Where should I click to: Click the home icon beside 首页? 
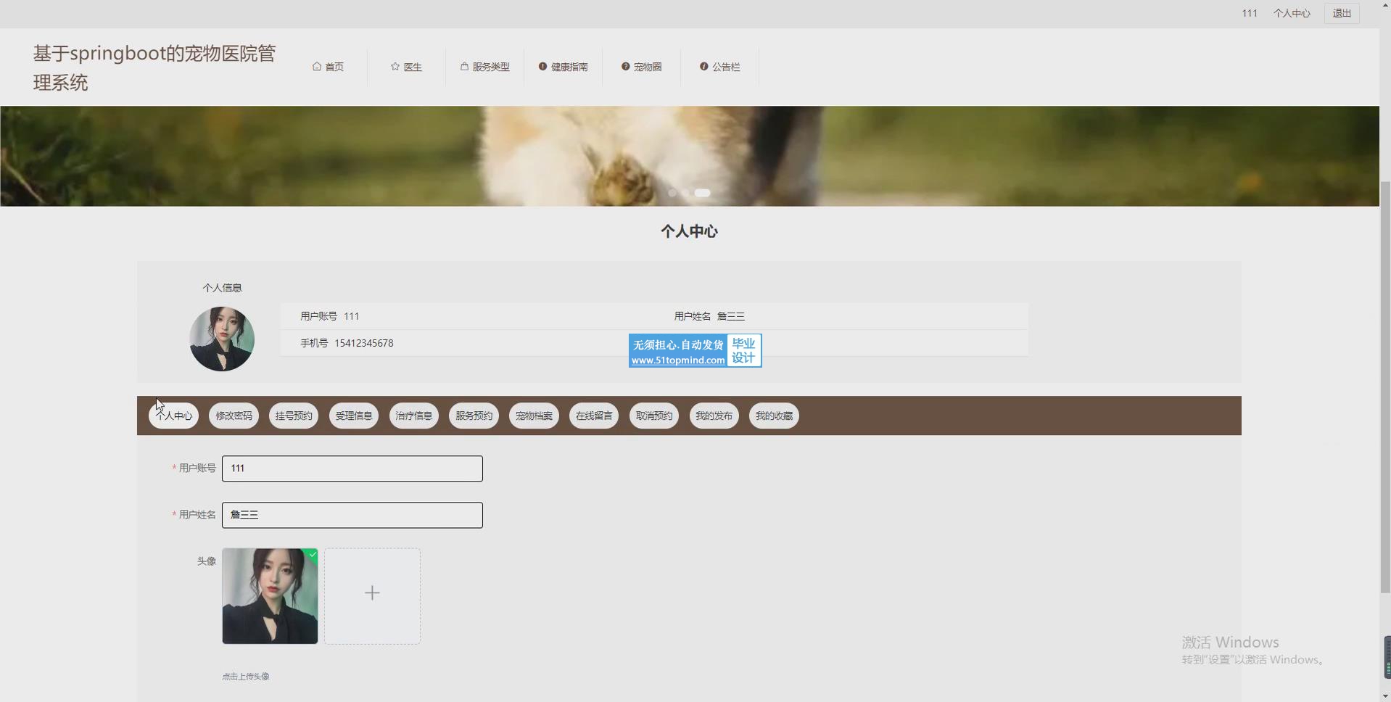(317, 67)
